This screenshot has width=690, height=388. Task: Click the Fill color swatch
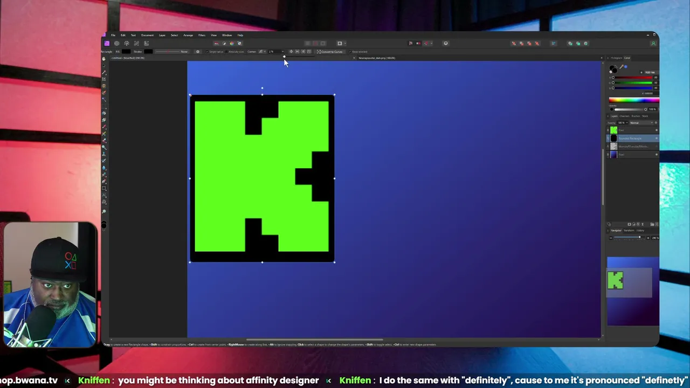click(126, 52)
